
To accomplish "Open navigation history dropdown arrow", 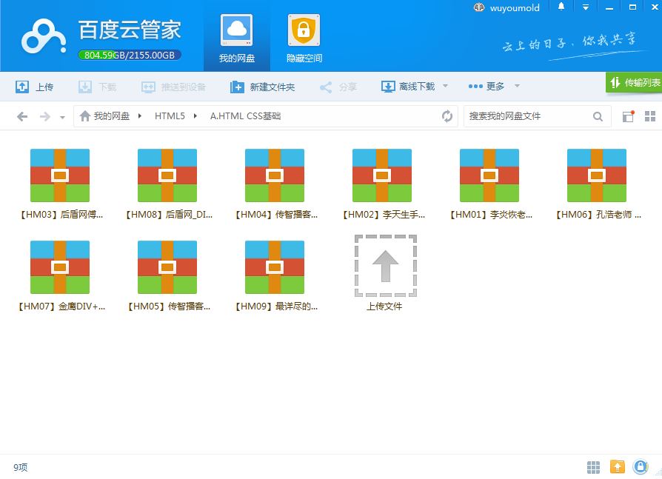I will [x=62, y=117].
